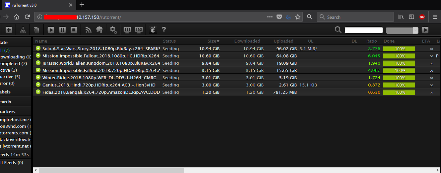Select the Winter.Ridge.2018 torrent
This screenshot has height=173, width=441.
tap(237, 78)
